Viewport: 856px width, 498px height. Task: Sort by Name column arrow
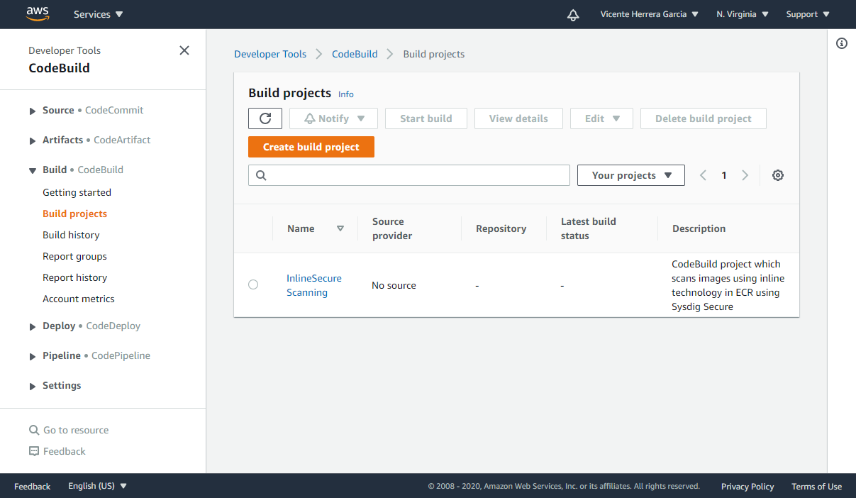pos(340,228)
